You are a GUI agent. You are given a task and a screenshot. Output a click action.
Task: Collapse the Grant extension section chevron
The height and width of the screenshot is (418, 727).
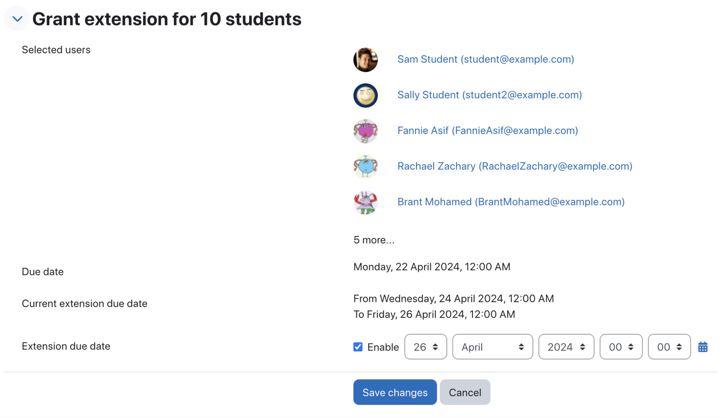(x=17, y=19)
